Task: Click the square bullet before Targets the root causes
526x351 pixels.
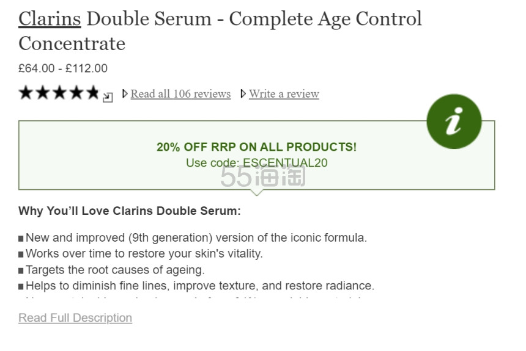Action: [x=21, y=270]
